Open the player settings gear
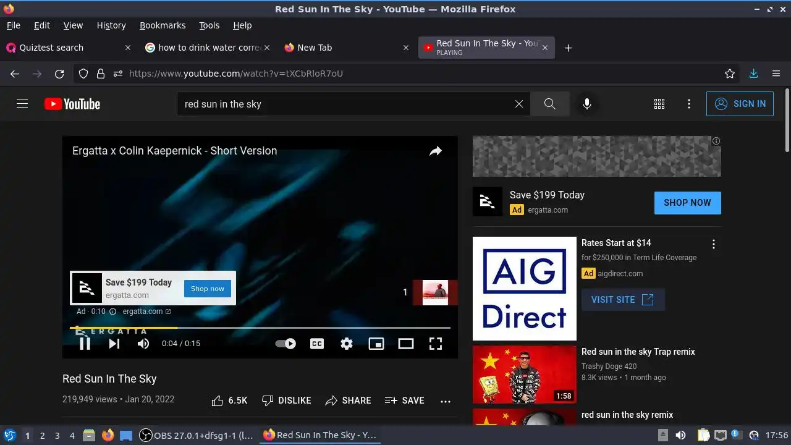 click(x=347, y=344)
